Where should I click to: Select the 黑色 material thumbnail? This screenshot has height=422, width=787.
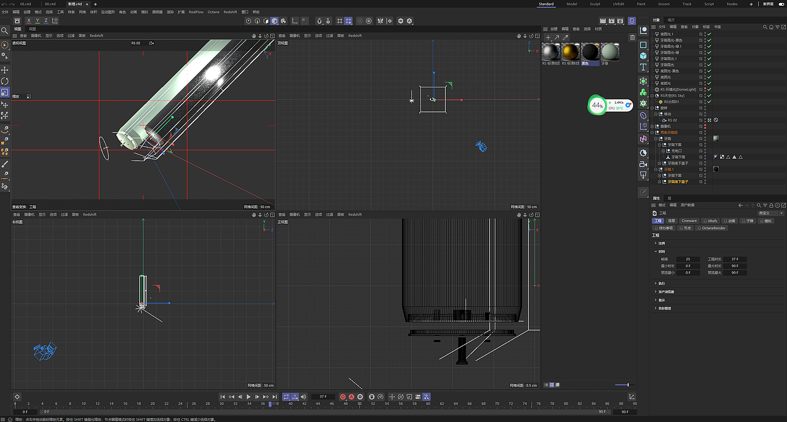pos(590,52)
